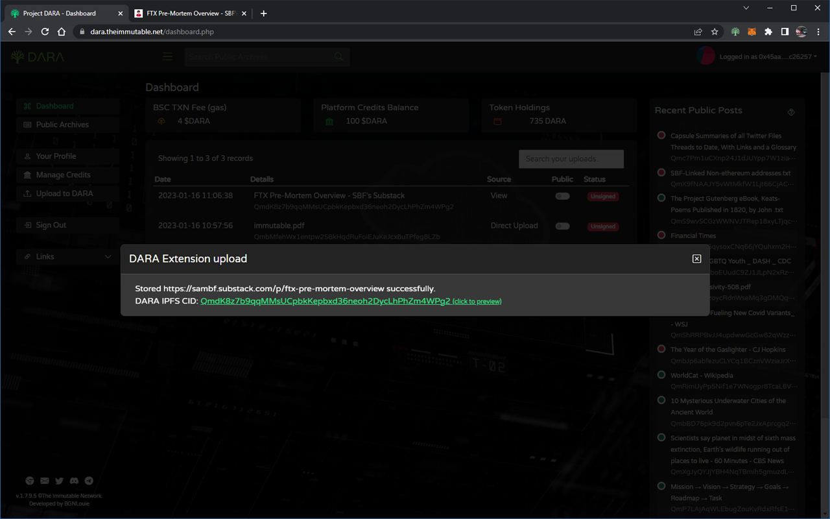
Task: Open the Chrome web store footer icon
Action: (30, 481)
